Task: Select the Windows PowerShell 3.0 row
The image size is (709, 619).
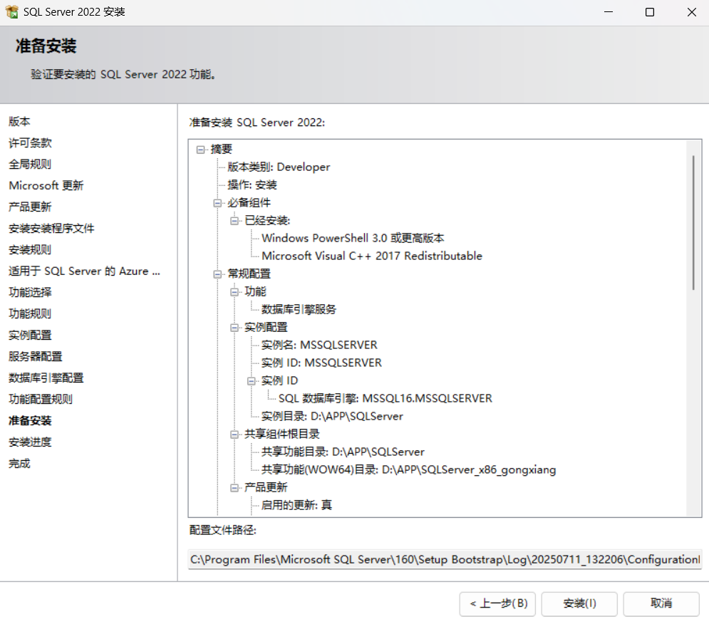Action: (353, 239)
